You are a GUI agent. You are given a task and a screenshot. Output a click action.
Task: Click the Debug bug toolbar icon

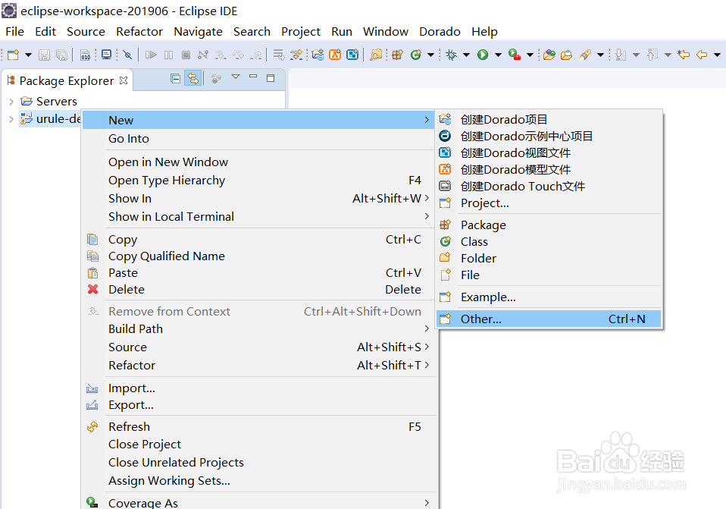click(x=451, y=55)
